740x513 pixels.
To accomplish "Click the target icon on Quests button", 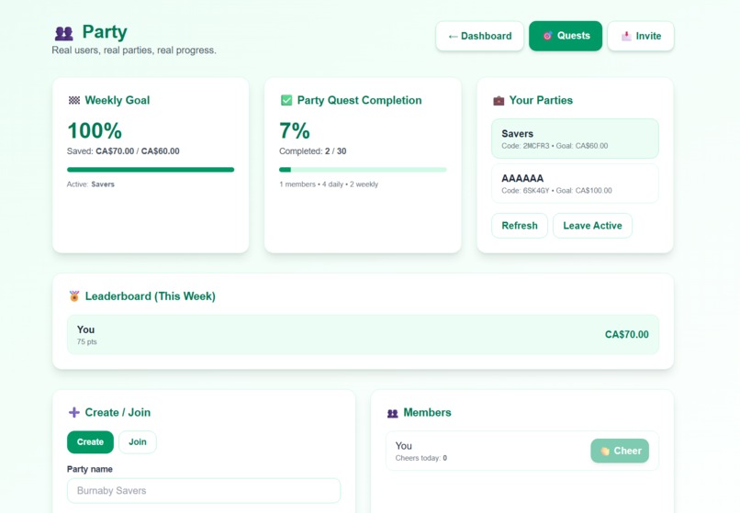I will coord(547,36).
